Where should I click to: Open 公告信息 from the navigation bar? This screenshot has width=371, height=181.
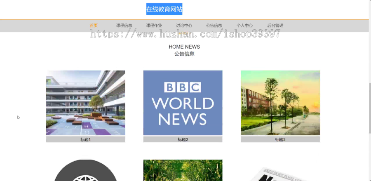pos(214,26)
